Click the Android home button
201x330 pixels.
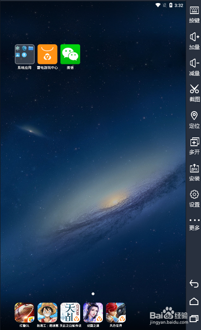click(194, 302)
